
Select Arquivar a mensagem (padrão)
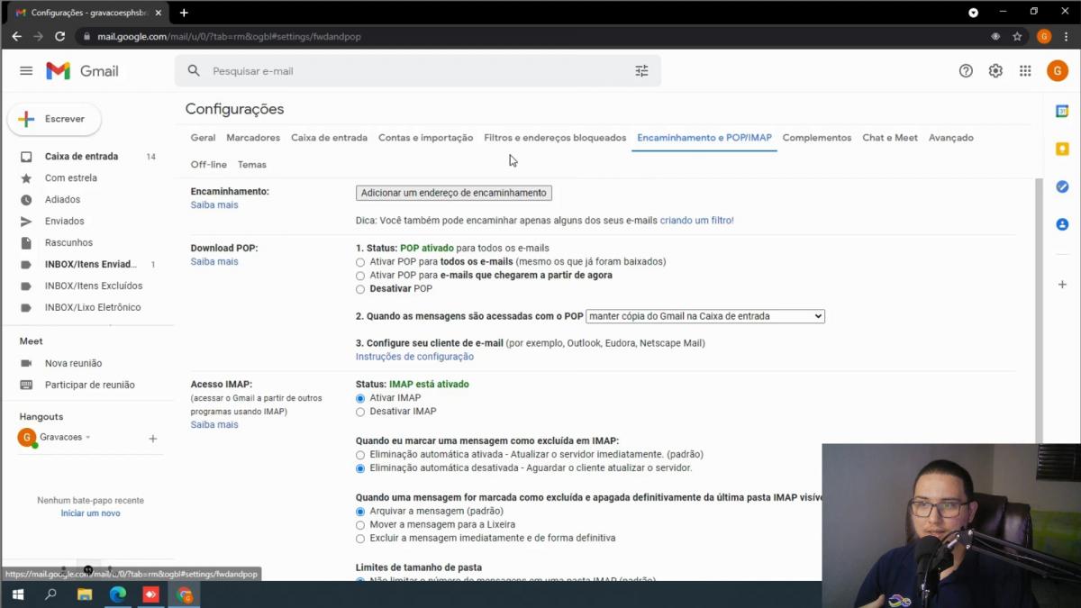(360, 512)
